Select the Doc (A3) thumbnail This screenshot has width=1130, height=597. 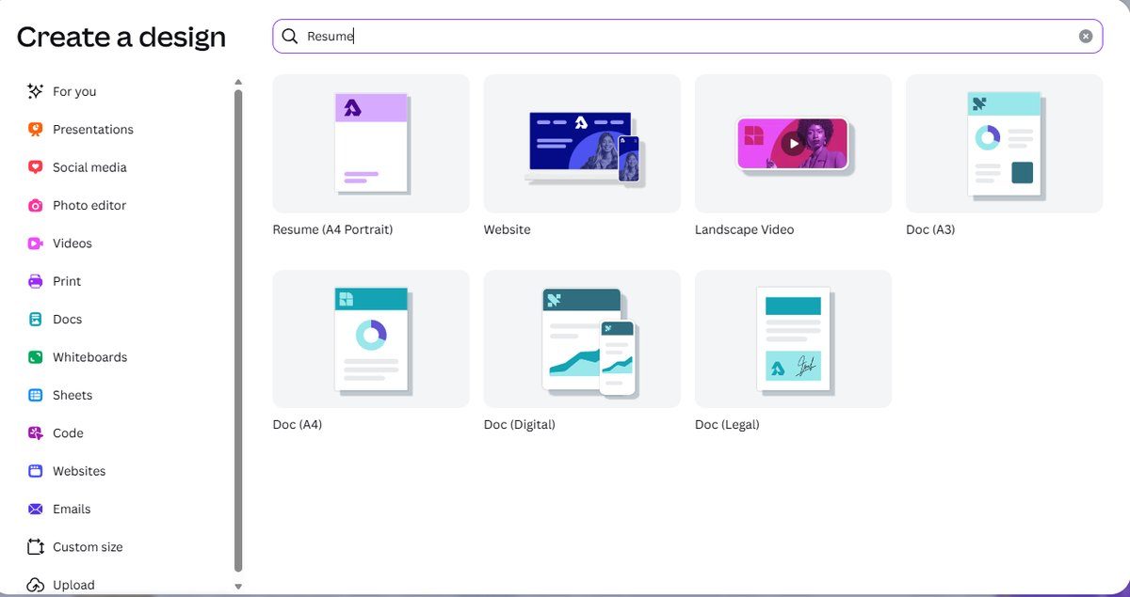click(1004, 144)
